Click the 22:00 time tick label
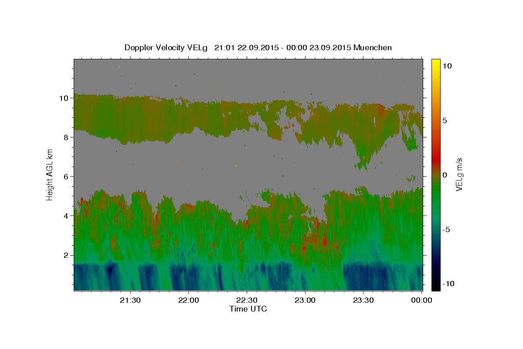The width and height of the screenshot is (523, 349). pyautogui.click(x=189, y=300)
